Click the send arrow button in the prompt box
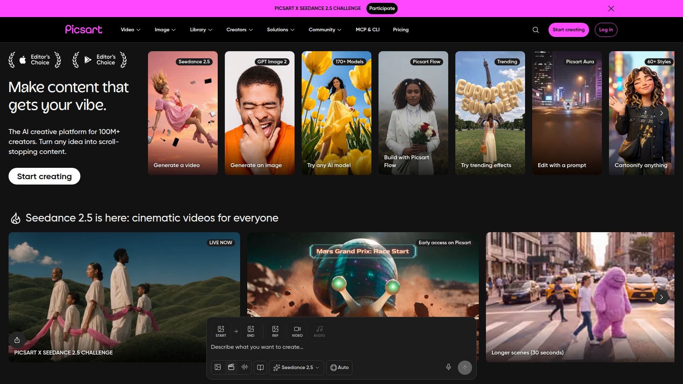683x384 pixels. click(465, 367)
